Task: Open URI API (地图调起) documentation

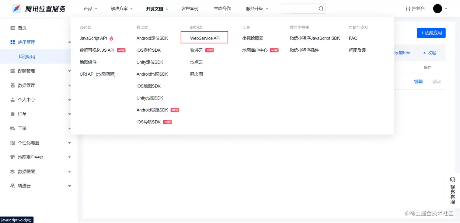Action: pyautogui.click(x=97, y=74)
